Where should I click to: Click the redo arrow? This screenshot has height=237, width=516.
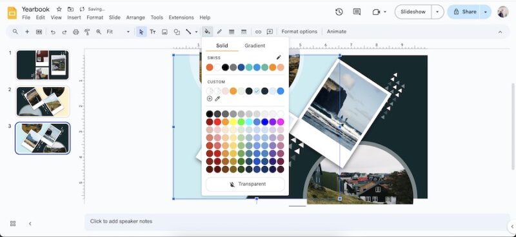point(64,32)
